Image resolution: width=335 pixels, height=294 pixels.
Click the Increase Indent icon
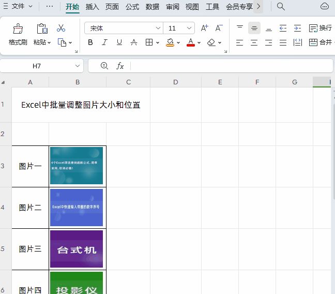pyautogui.click(x=297, y=28)
